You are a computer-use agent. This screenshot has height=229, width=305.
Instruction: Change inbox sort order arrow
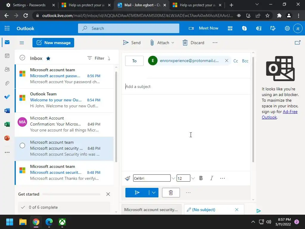pyautogui.click(x=109, y=58)
